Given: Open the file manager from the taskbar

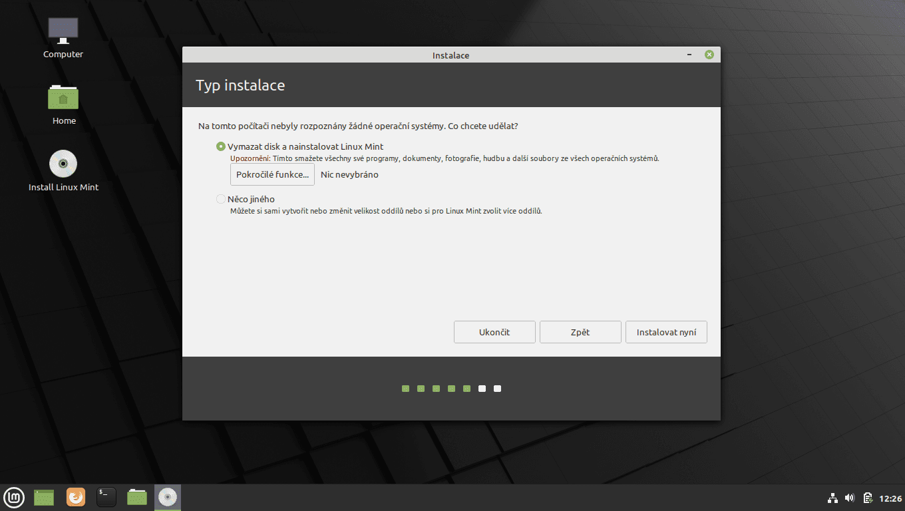Looking at the screenshot, I should point(136,497).
